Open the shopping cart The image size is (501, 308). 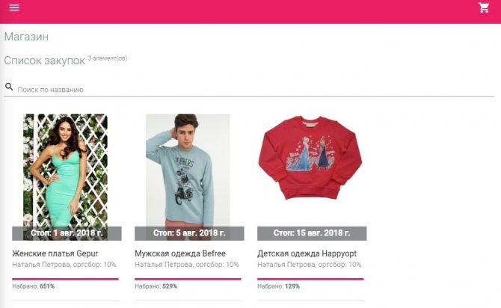pos(484,7)
